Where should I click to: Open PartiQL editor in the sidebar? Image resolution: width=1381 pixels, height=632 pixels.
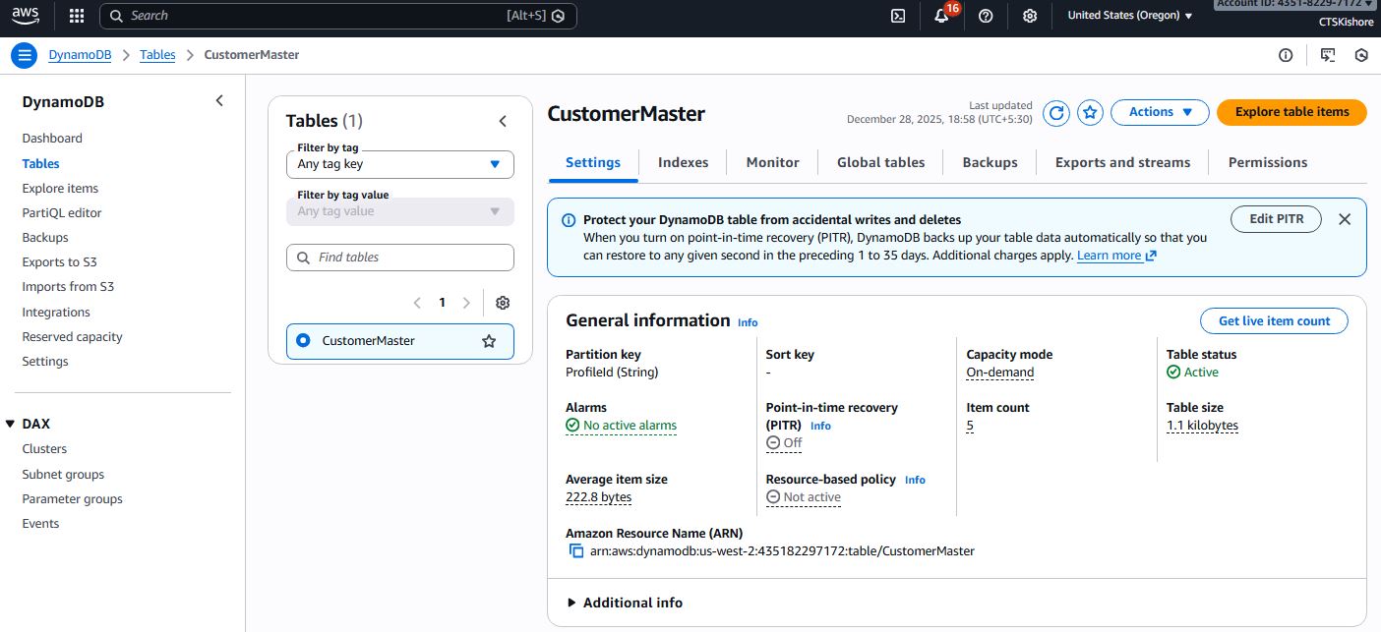coord(62,212)
